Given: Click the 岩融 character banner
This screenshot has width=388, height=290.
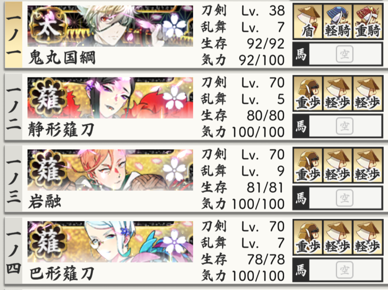Looking at the screenshot, I should (110, 170).
